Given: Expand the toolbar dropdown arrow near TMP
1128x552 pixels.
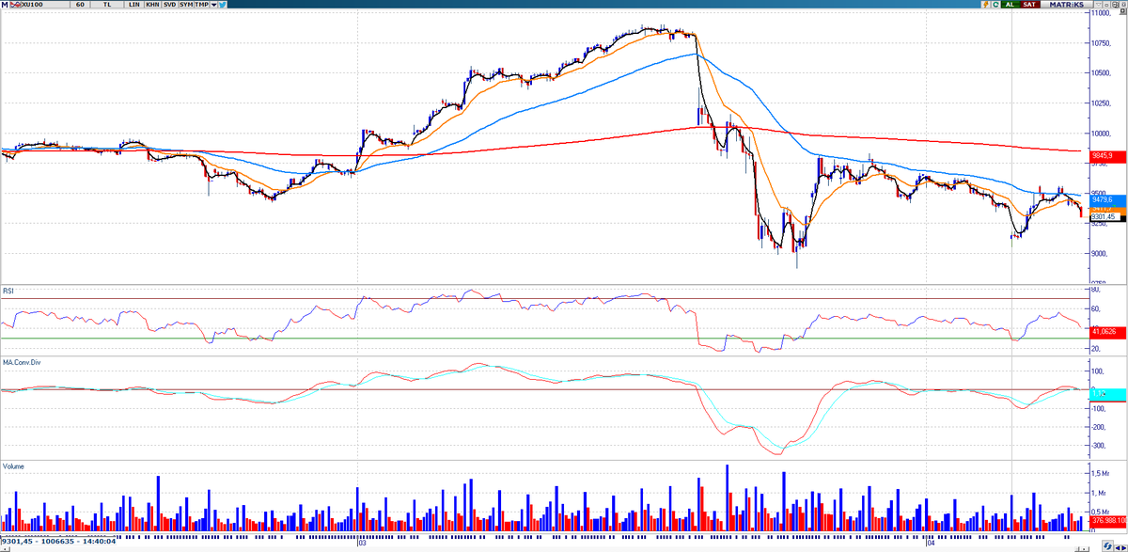Looking at the screenshot, I should point(213,4).
